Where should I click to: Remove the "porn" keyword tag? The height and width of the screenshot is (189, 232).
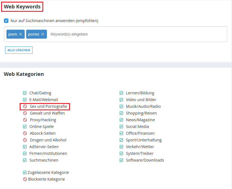pyautogui.click(x=21, y=34)
